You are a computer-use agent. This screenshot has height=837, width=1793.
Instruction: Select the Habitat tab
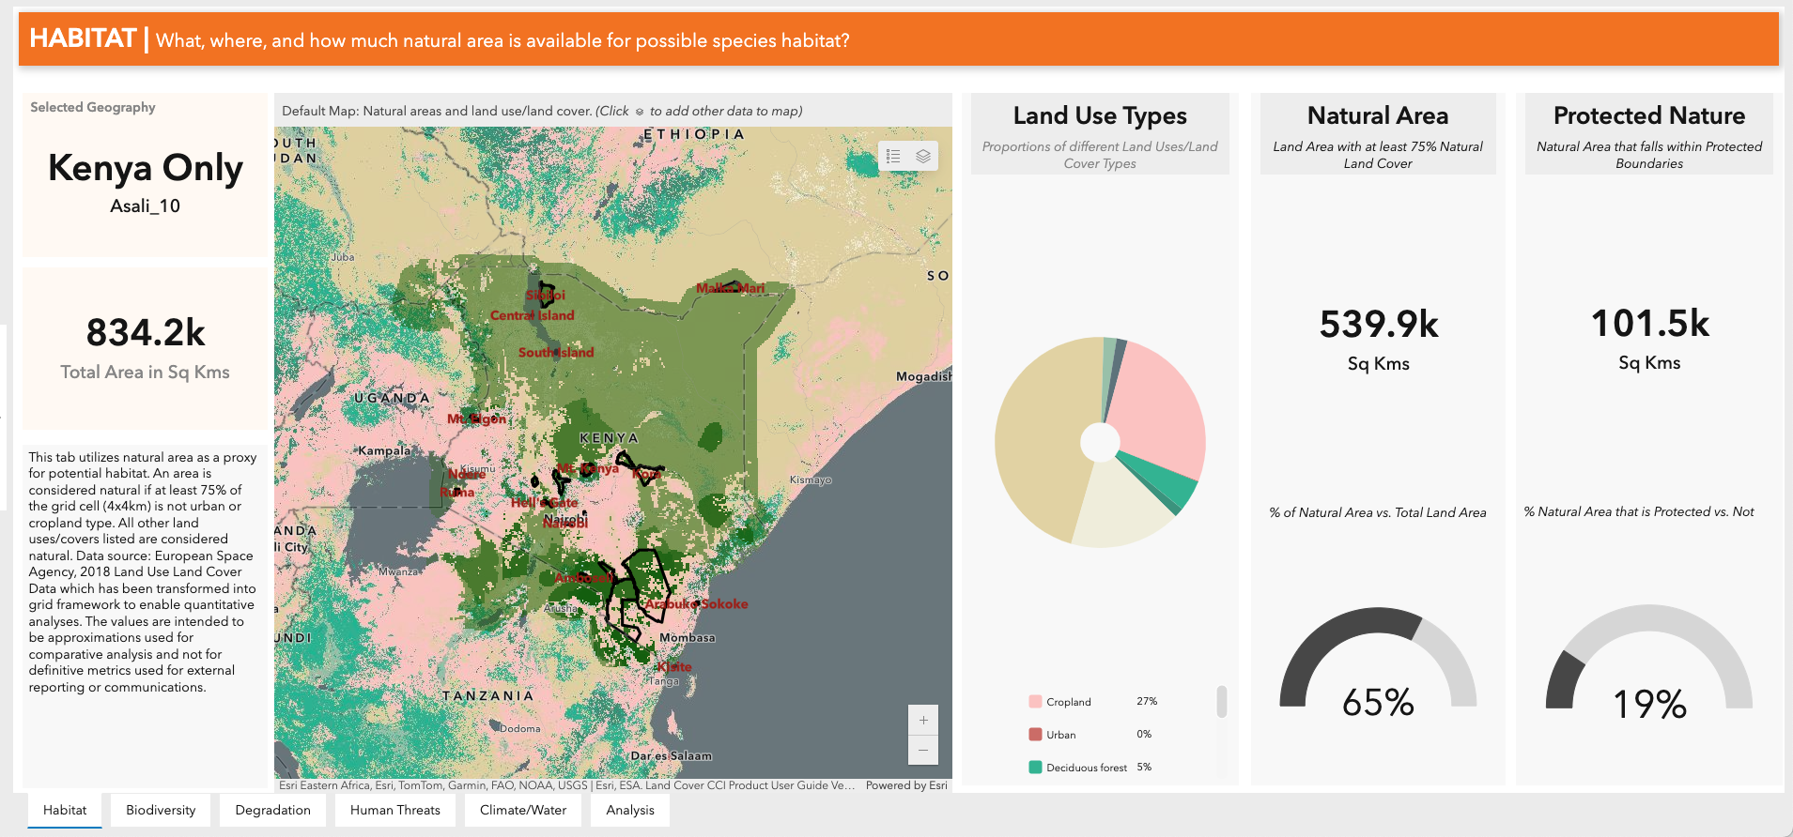pyautogui.click(x=65, y=810)
